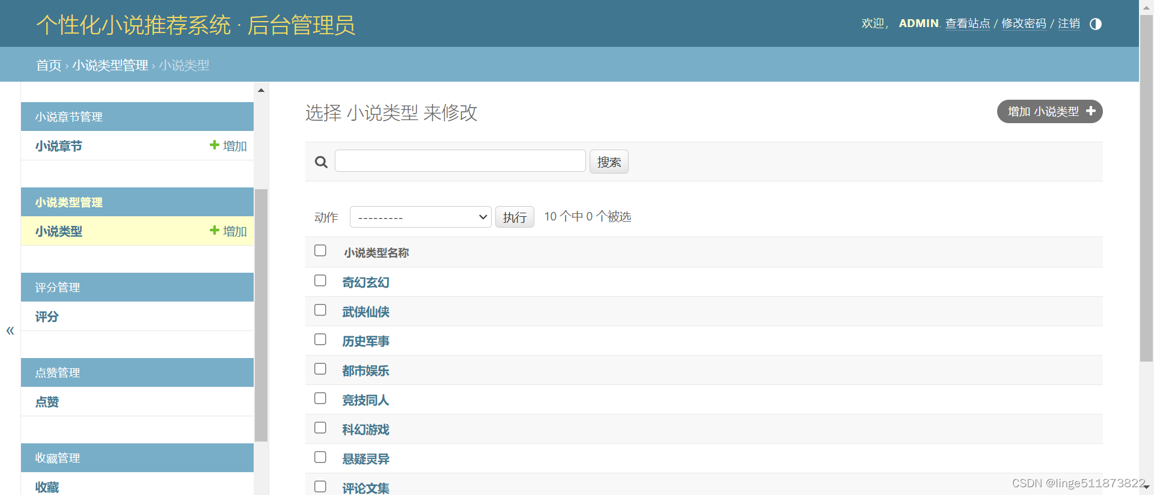Click the sidebar vertical scrollbar thumb
The image size is (1154, 495).
coord(261,315)
